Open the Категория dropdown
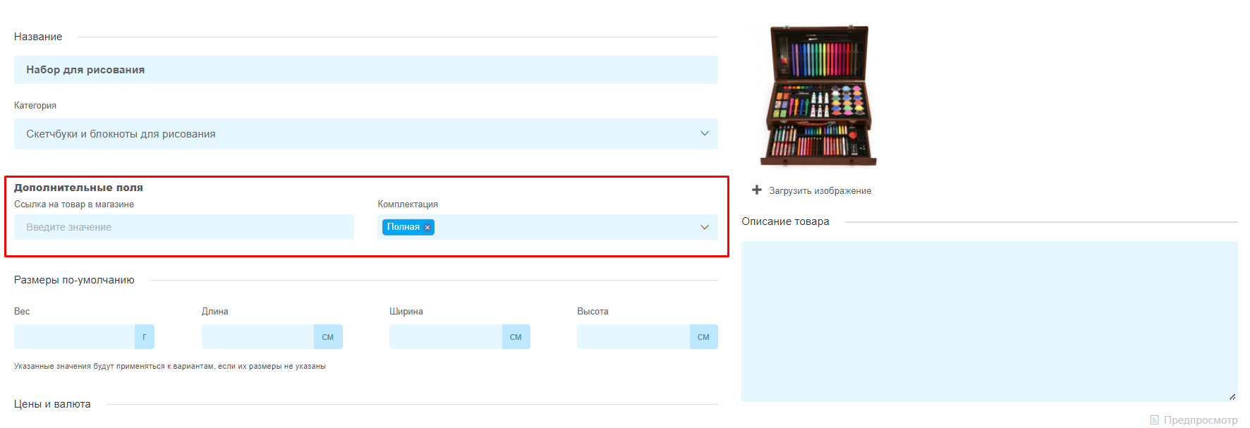1250x428 pixels. tap(365, 134)
